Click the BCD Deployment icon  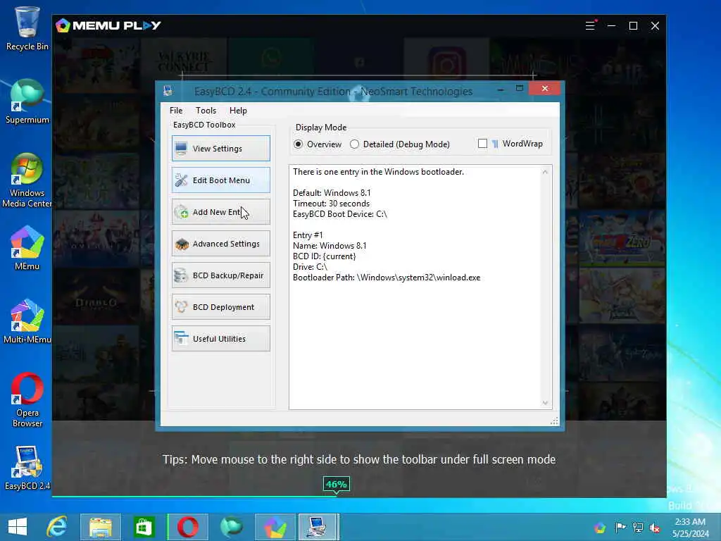click(x=181, y=307)
